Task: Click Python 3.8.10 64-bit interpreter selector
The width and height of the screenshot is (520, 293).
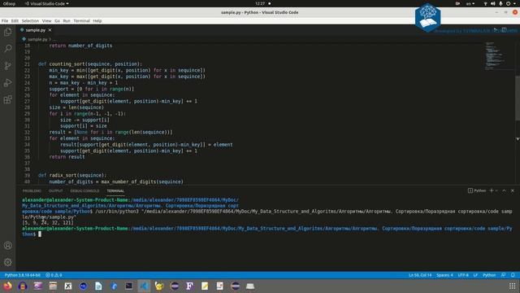Action: coord(22,275)
